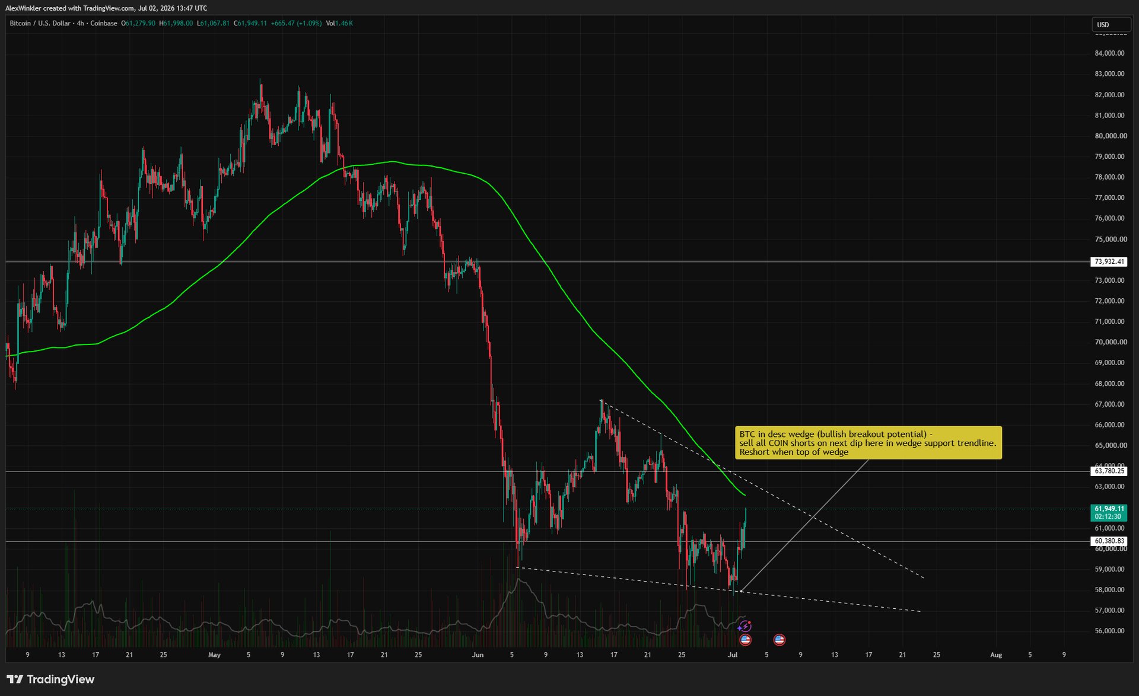Click the Bitcoin / U.S. Dollar symbol title
Image resolution: width=1139 pixels, height=696 pixels.
point(40,23)
